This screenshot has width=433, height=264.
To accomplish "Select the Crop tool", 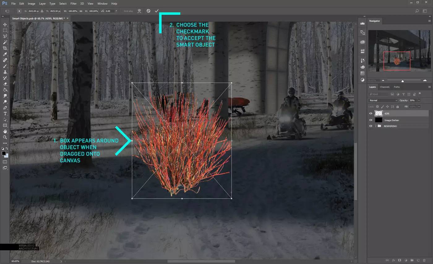I will point(5,48).
